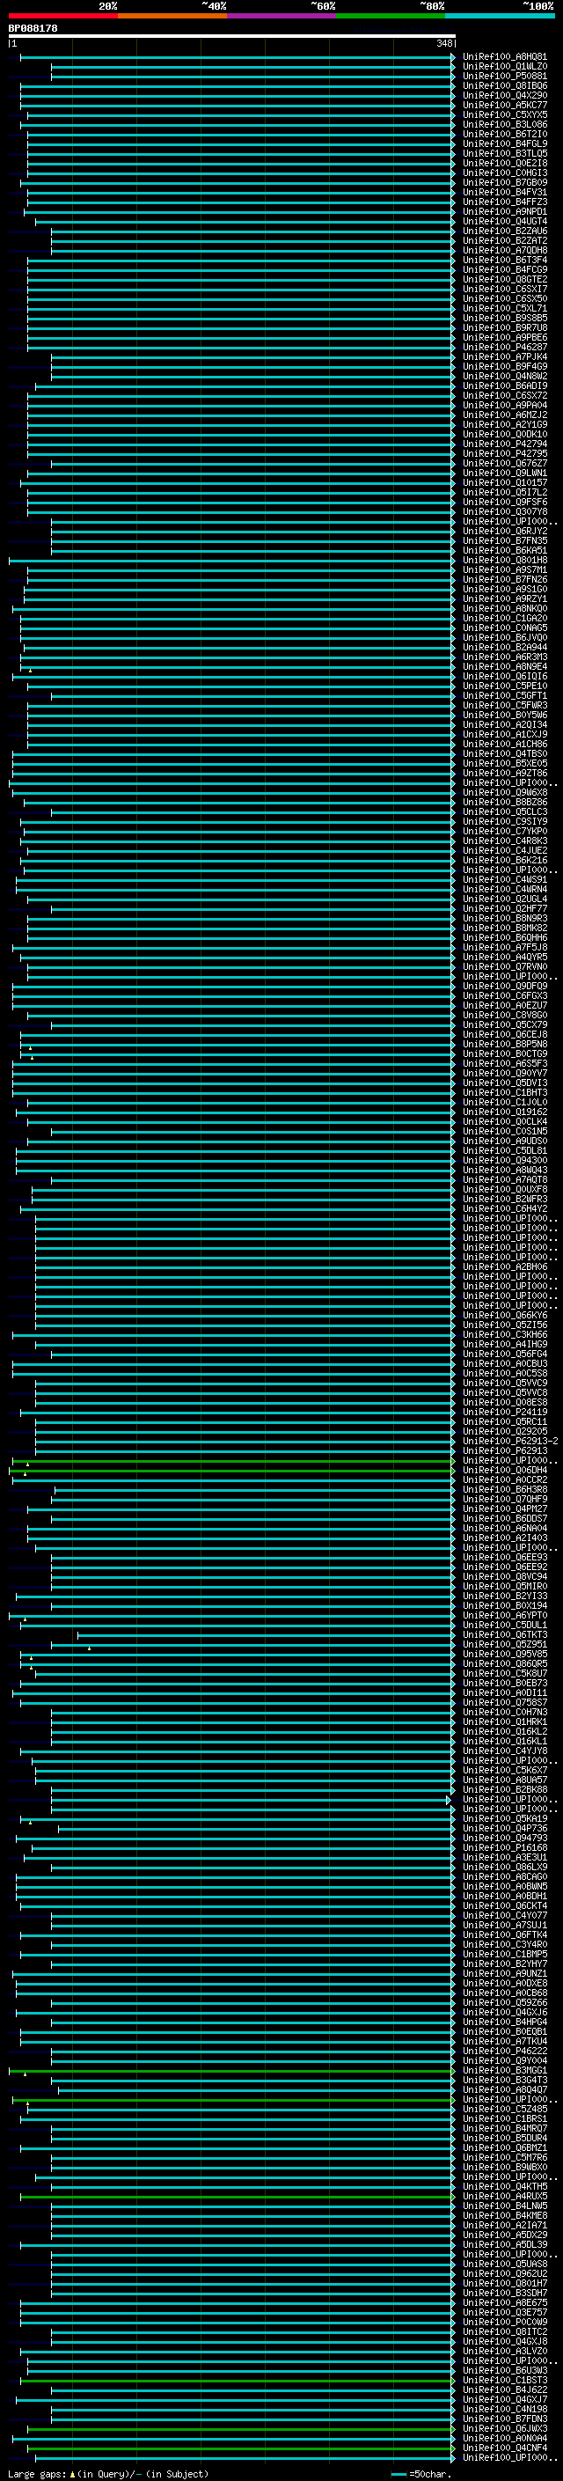
Task: Click the cyan ~100% identity legend segment
Action: point(500,16)
